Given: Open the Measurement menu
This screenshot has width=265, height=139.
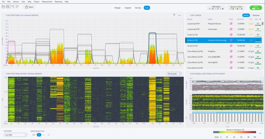Looking at the screenshot, I should pyautogui.click(x=47, y=2).
